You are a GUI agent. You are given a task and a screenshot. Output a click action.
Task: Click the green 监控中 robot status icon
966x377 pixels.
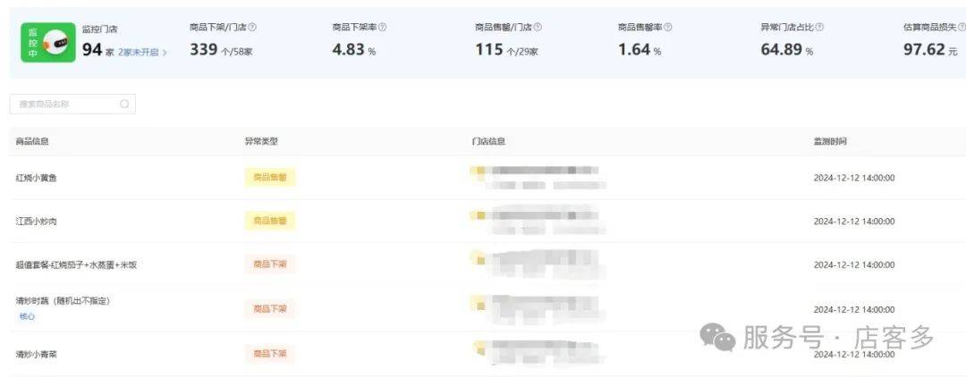coord(48,43)
